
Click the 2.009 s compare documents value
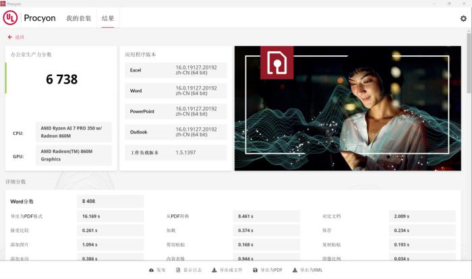click(422, 216)
